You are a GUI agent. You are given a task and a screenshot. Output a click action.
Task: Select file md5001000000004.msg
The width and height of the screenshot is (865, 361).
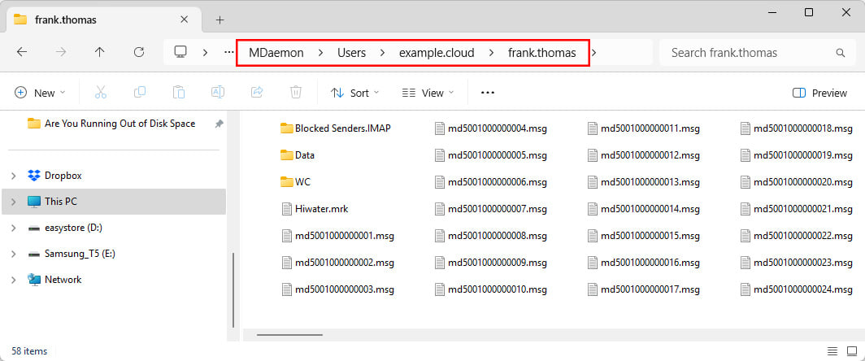point(490,128)
